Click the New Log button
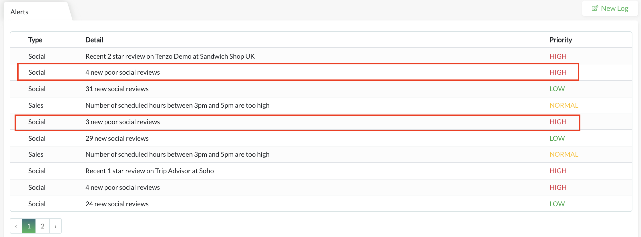 pyautogui.click(x=610, y=8)
